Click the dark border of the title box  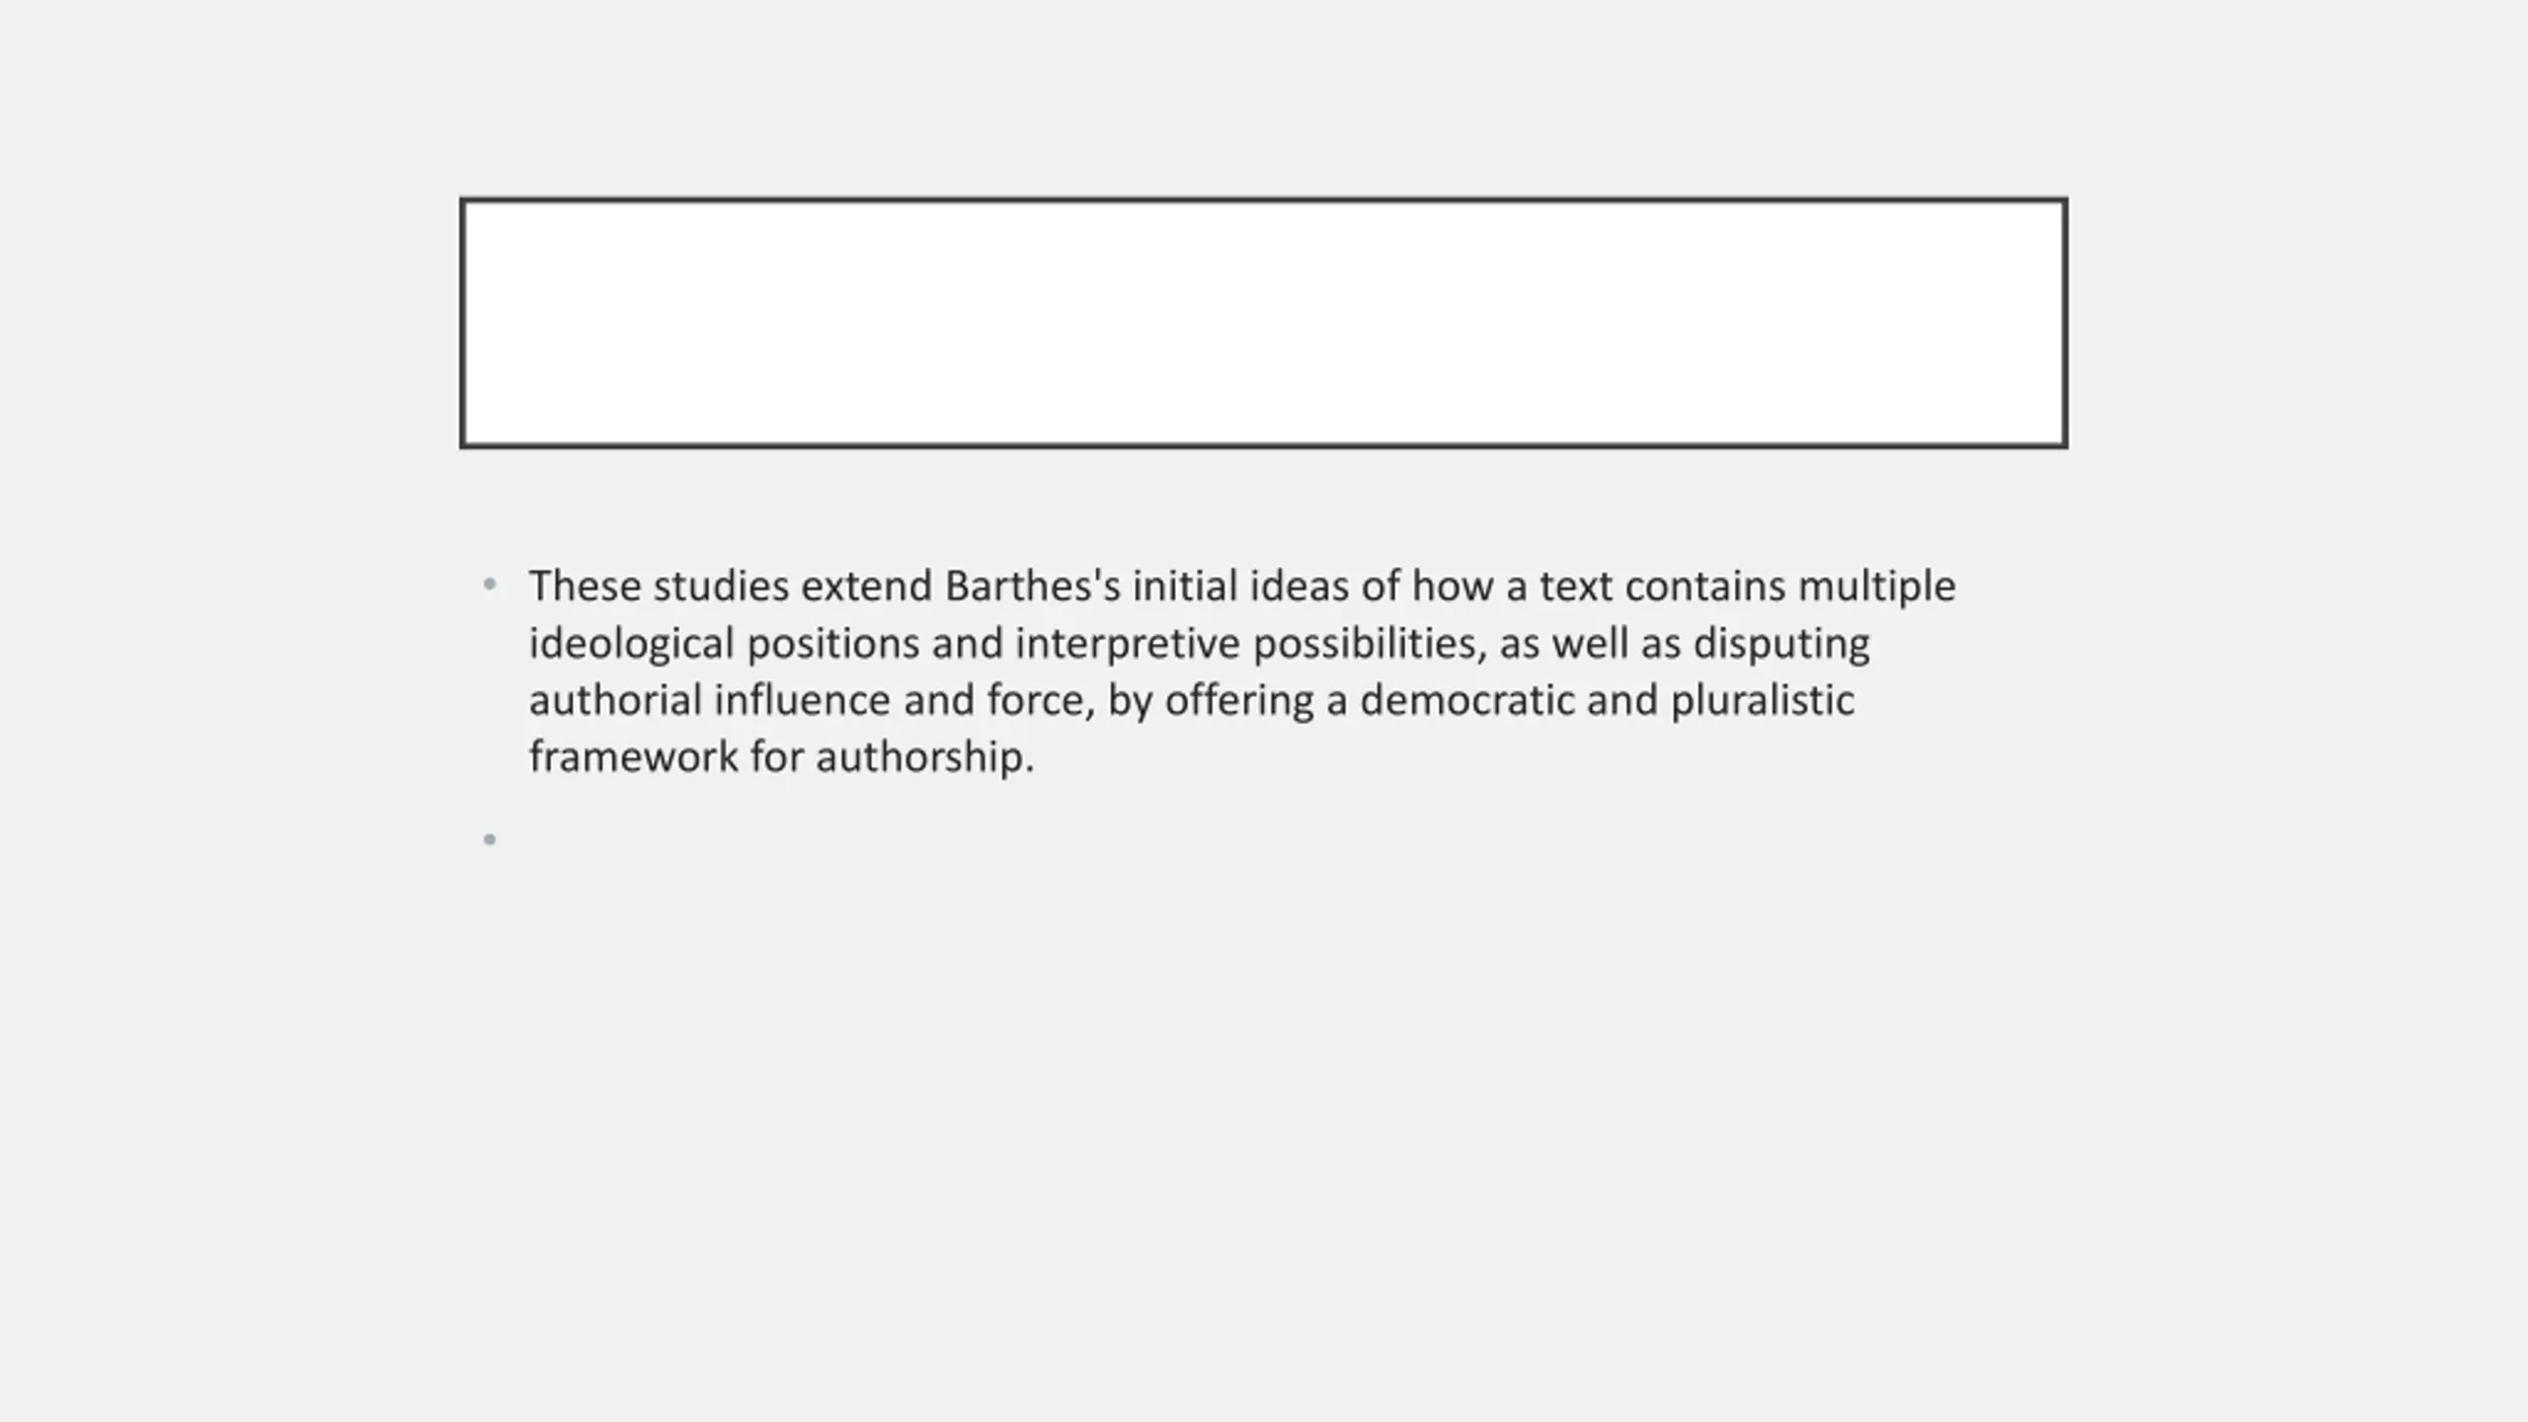click(x=1264, y=200)
